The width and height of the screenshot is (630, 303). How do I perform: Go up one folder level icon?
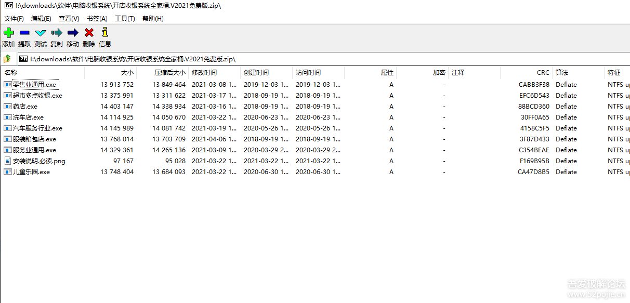[7, 59]
